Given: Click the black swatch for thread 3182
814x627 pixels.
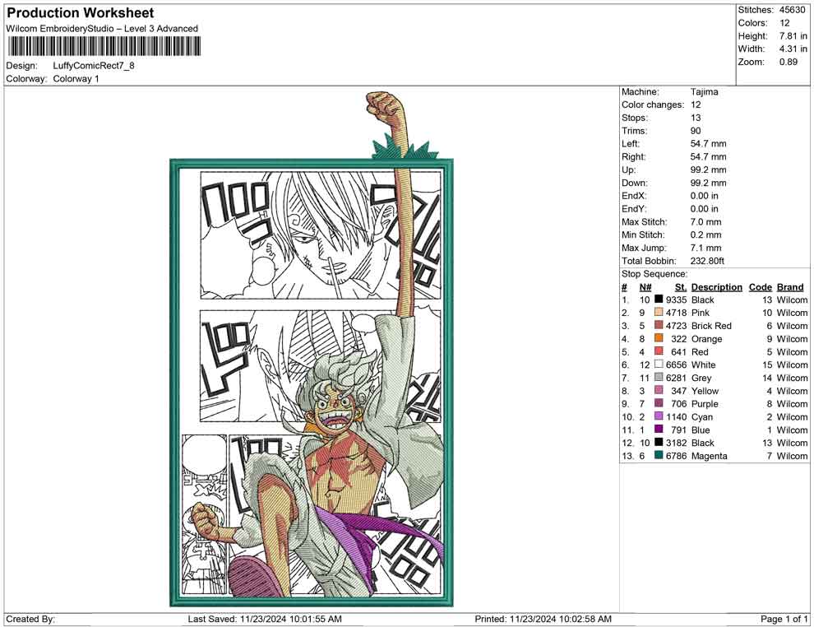Looking at the screenshot, I should [x=659, y=442].
